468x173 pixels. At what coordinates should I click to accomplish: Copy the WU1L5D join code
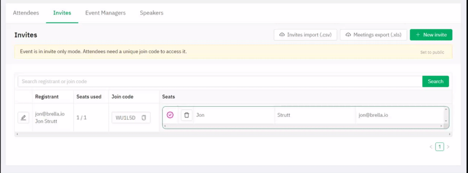pyautogui.click(x=144, y=118)
